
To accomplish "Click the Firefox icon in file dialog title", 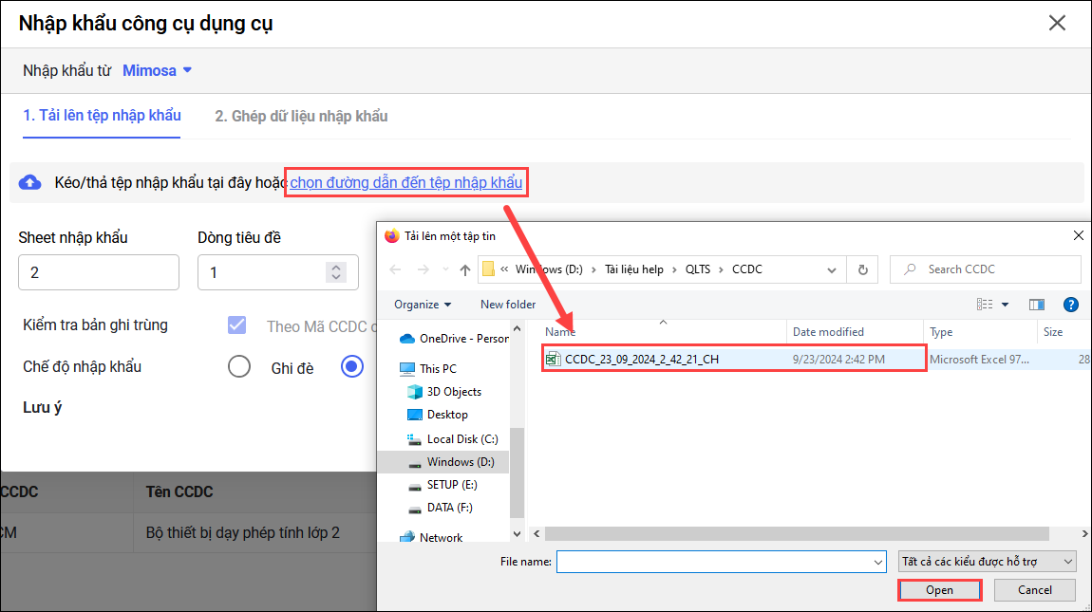I will coord(392,236).
